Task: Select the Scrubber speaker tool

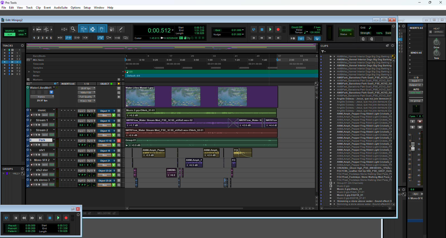Action: [112, 29]
